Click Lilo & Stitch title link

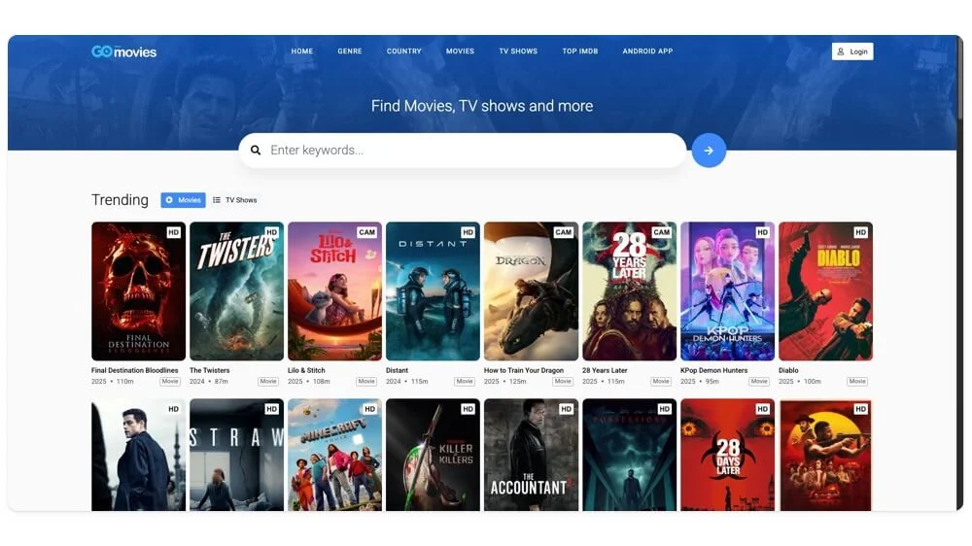(x=306, y=370)
